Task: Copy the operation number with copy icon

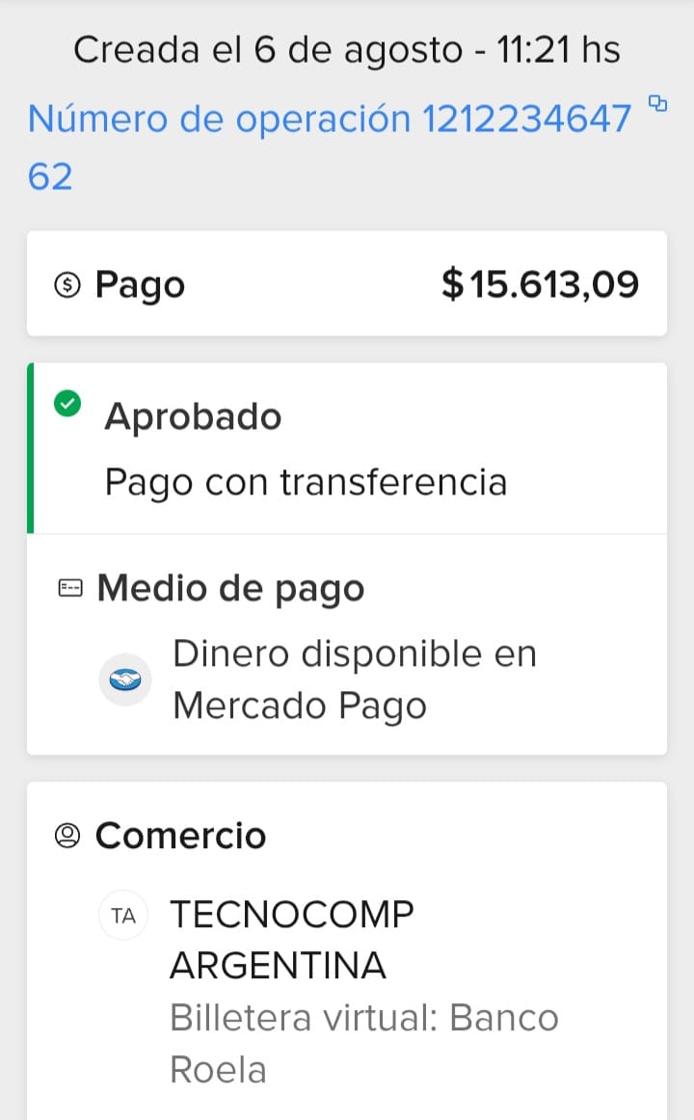Action: point(658,102)
